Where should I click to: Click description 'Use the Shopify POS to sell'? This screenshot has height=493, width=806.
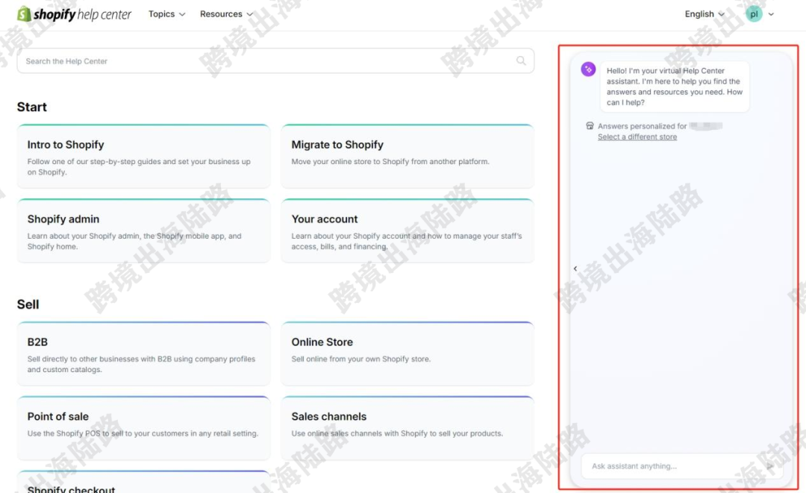143,433
